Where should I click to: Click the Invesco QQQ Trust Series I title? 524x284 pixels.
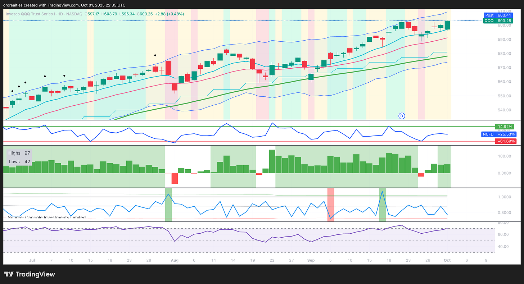(x=31, y=14)
